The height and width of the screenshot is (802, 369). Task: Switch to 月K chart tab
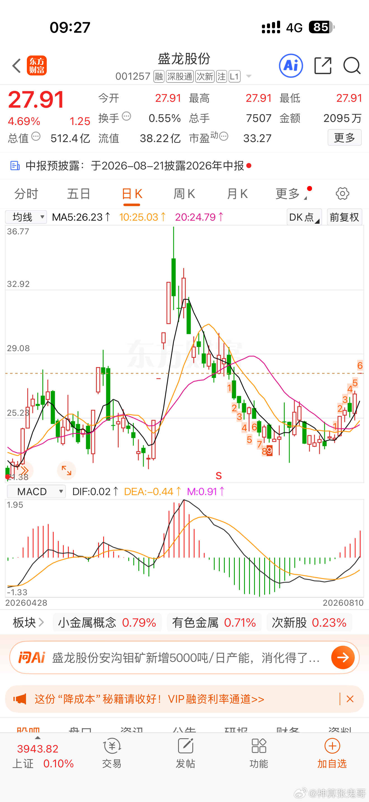(x=237, y=194)
